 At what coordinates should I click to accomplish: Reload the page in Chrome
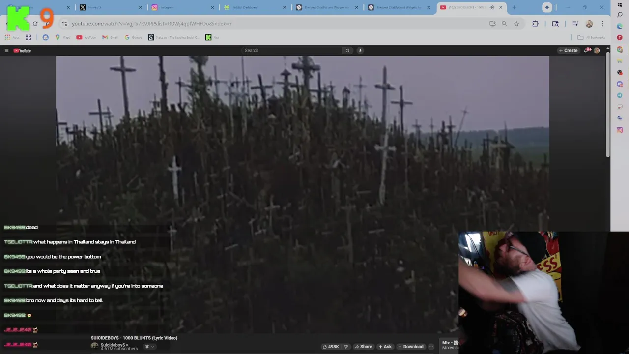35,24
